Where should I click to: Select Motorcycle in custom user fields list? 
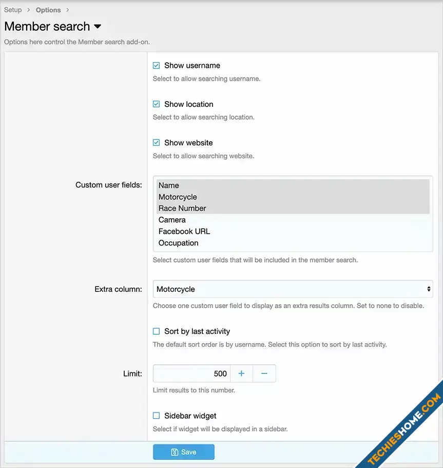178,197
